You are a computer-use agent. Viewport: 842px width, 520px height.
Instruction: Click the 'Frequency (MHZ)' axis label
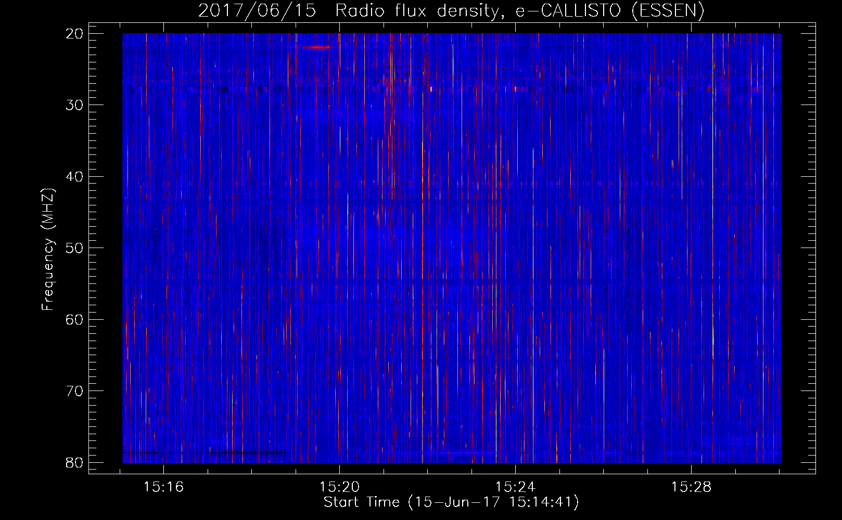point(48,250)
